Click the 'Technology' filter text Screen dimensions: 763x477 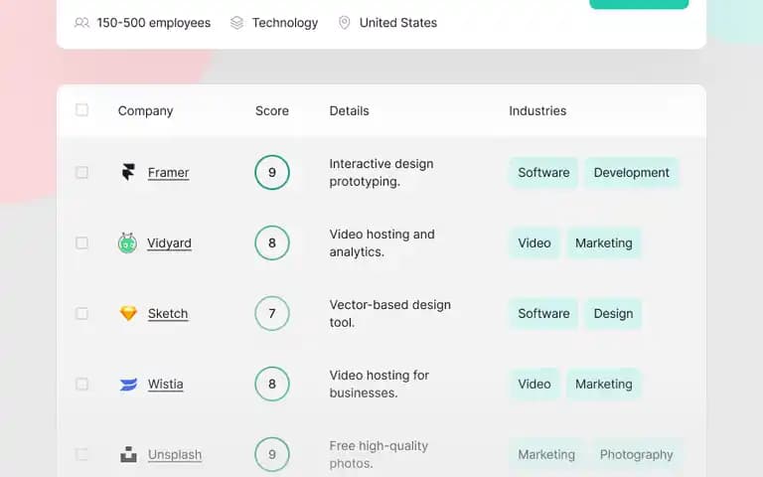(285, 23)
